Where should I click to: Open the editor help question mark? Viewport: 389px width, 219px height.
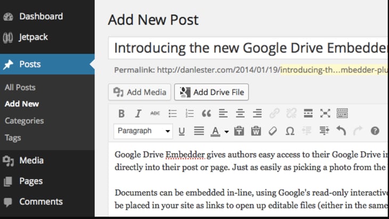(375, 131)
